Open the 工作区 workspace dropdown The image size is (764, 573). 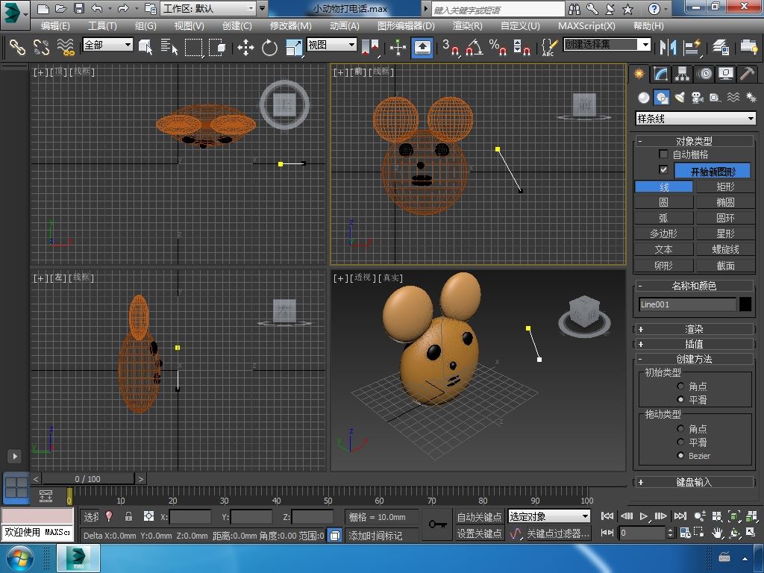click(208, 8)
